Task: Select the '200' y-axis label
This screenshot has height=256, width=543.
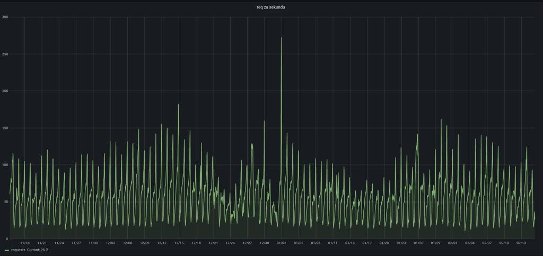Action: pyautogui.click(x=5, y=91)
